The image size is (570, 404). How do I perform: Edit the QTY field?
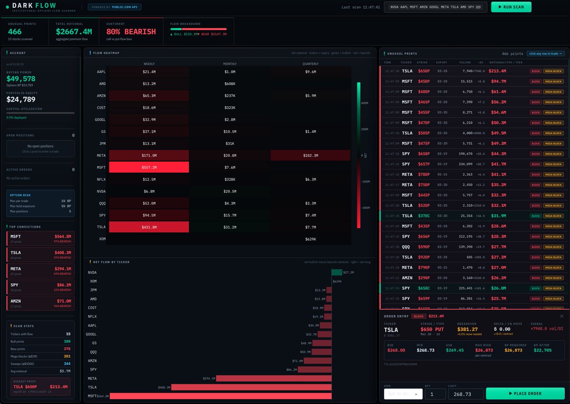tap(435, 394)
